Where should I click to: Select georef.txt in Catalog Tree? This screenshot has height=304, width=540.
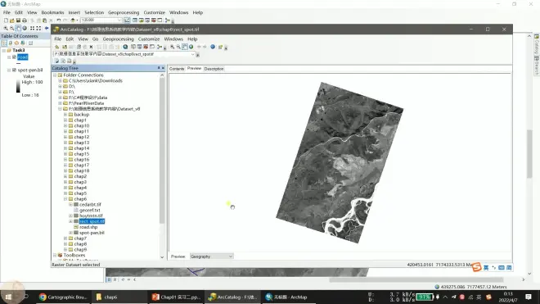click(x=90, y=210)
